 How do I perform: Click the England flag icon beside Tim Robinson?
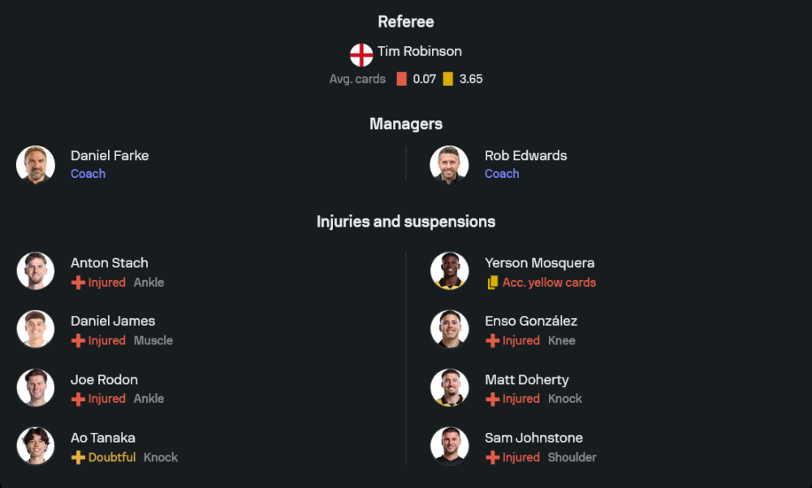click(x=361, y=55)
